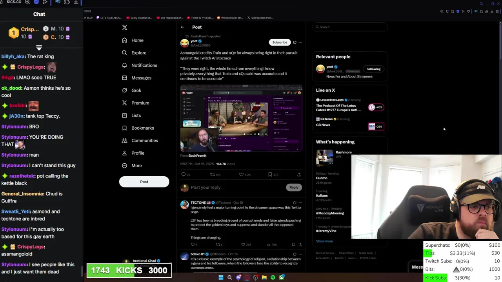Viewport: 502px width, 282px height.
Task: Expand the More menu in sidebar
Action: [132, 166]
